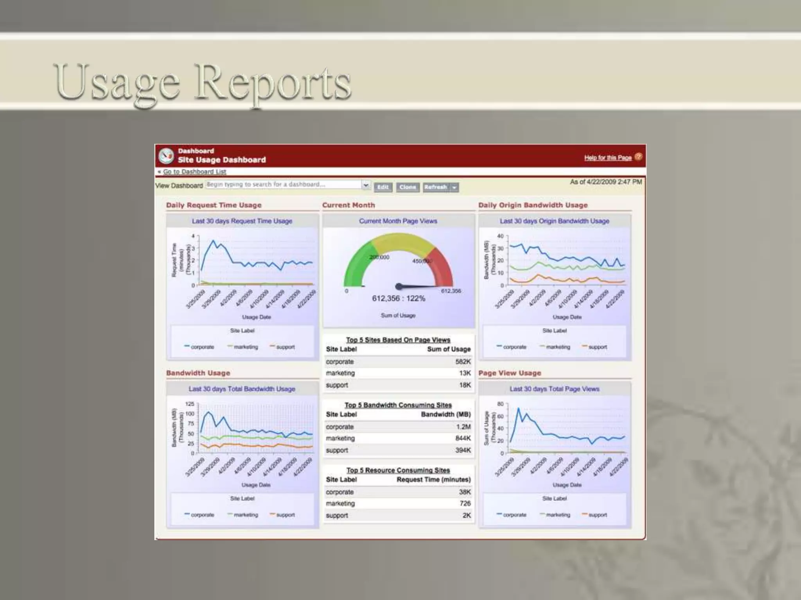Click the Current Month Page Views title
The image size is (801, 600).
point(398,221)
